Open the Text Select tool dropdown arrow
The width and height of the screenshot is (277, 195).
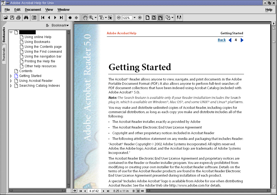pyautogui.click(x=106, y=18)
